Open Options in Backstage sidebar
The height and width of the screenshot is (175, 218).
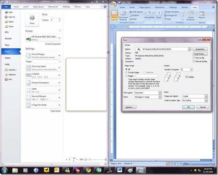pos(10,75)
